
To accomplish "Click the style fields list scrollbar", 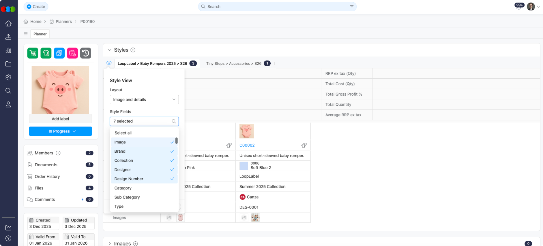I will coord(176,141).
